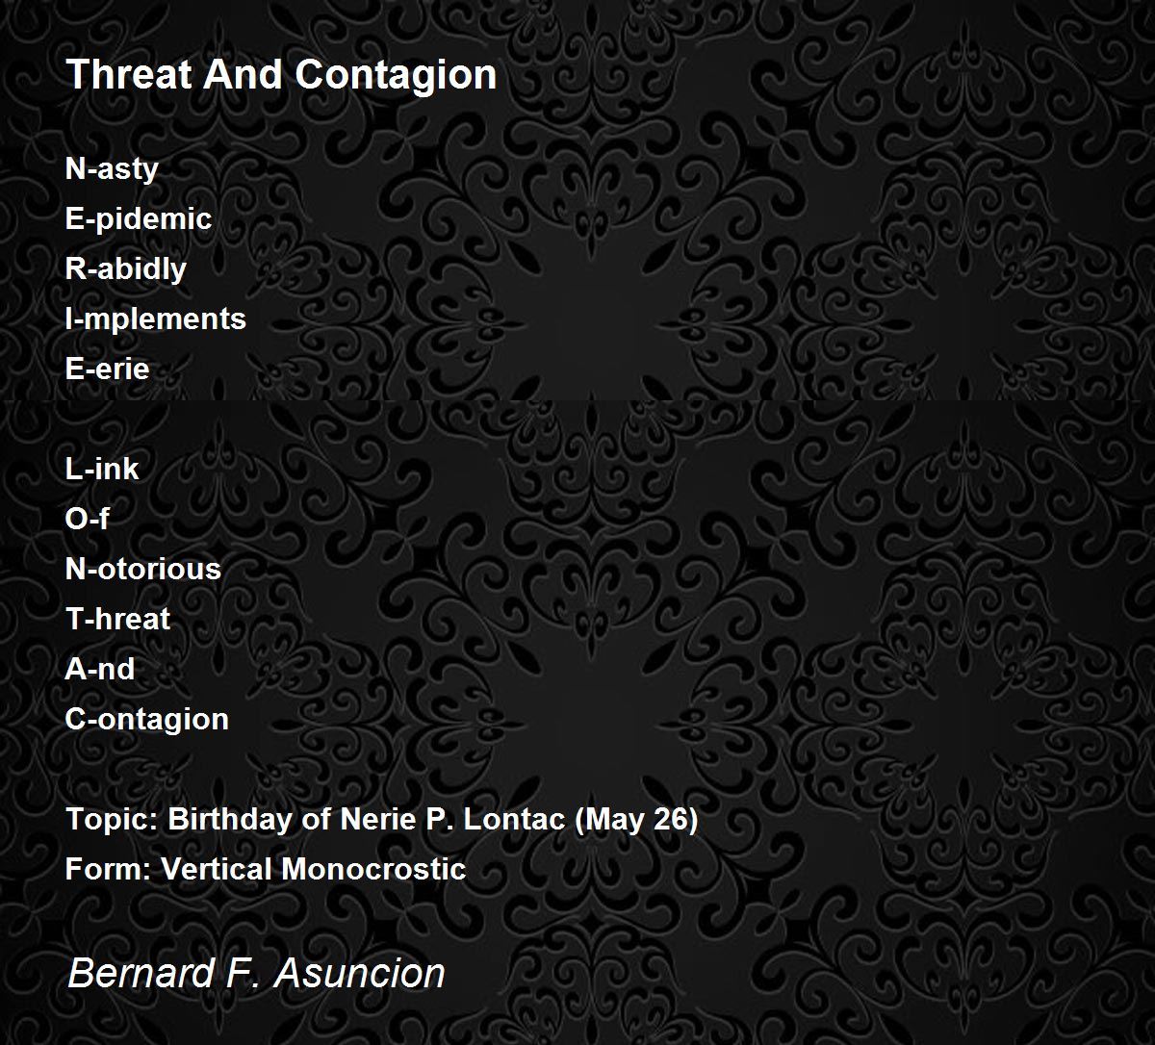Click the I-mplements line

tap(156, 319)
